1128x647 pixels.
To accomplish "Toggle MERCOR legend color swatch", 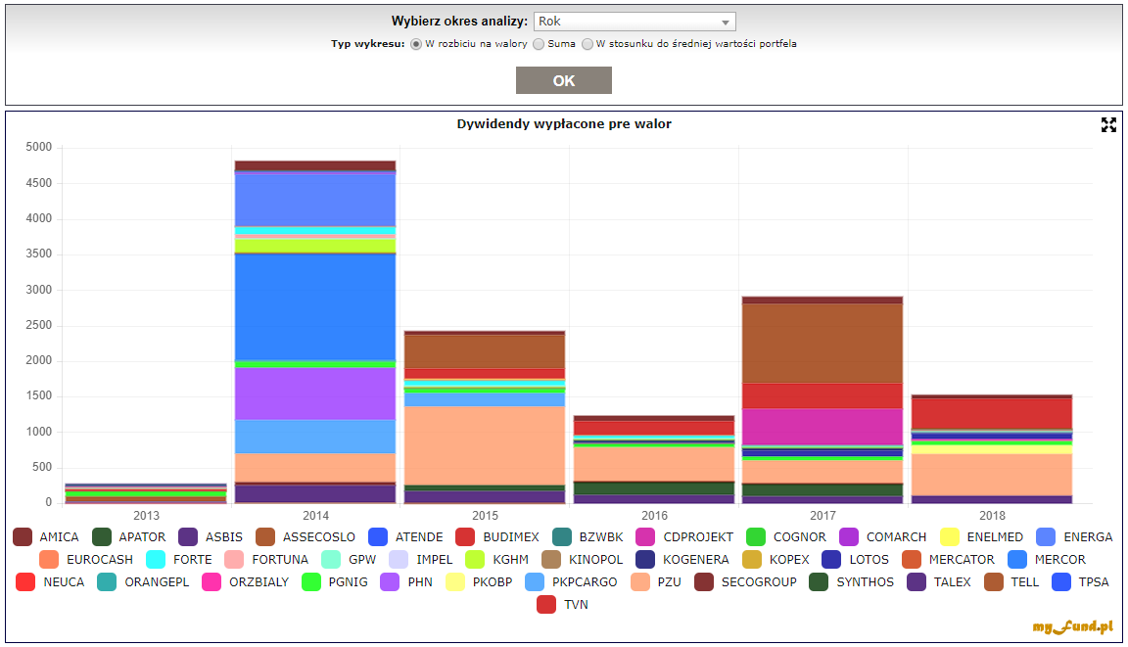I will (1017, 559).
